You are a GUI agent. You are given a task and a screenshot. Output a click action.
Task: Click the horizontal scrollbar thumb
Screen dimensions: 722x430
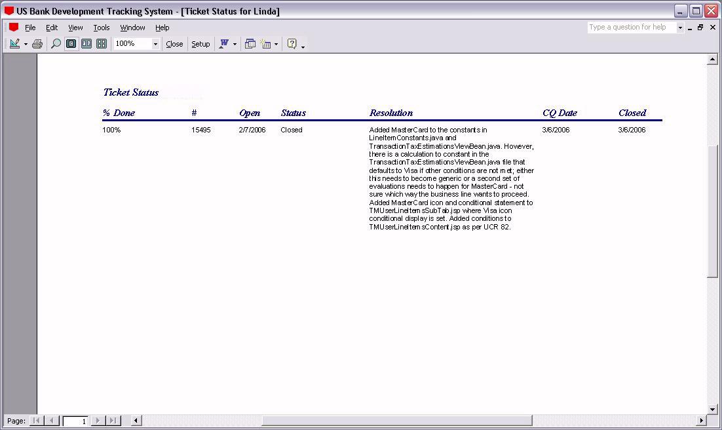click(x=396, y=421)
